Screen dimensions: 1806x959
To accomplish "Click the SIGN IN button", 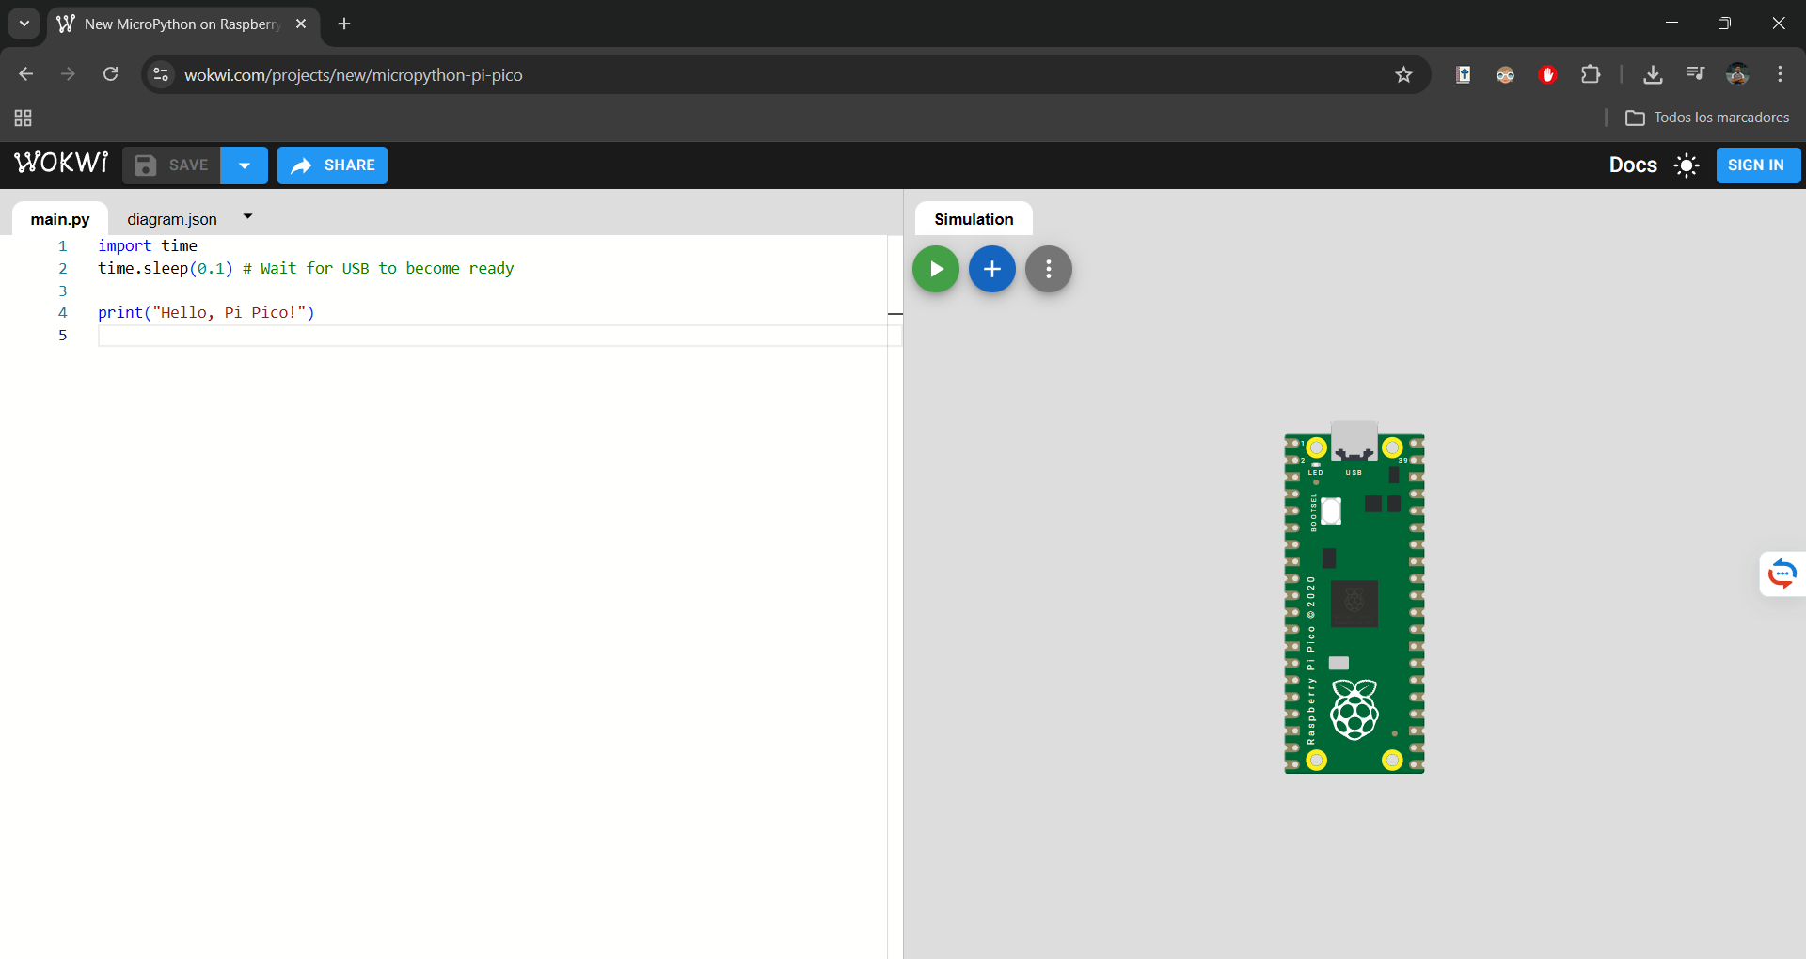I will (1758, 165).
